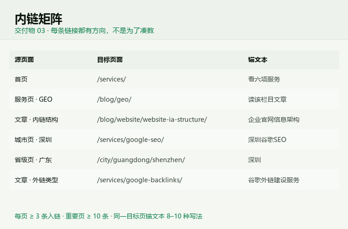This screenshot has width=348, height=229.
Task: Click the 深圳 anchor text in 广东 row
Action: 255,160
